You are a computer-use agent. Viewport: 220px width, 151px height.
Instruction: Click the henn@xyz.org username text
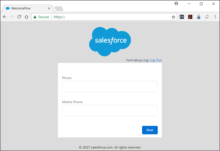[x=137, y=60]
